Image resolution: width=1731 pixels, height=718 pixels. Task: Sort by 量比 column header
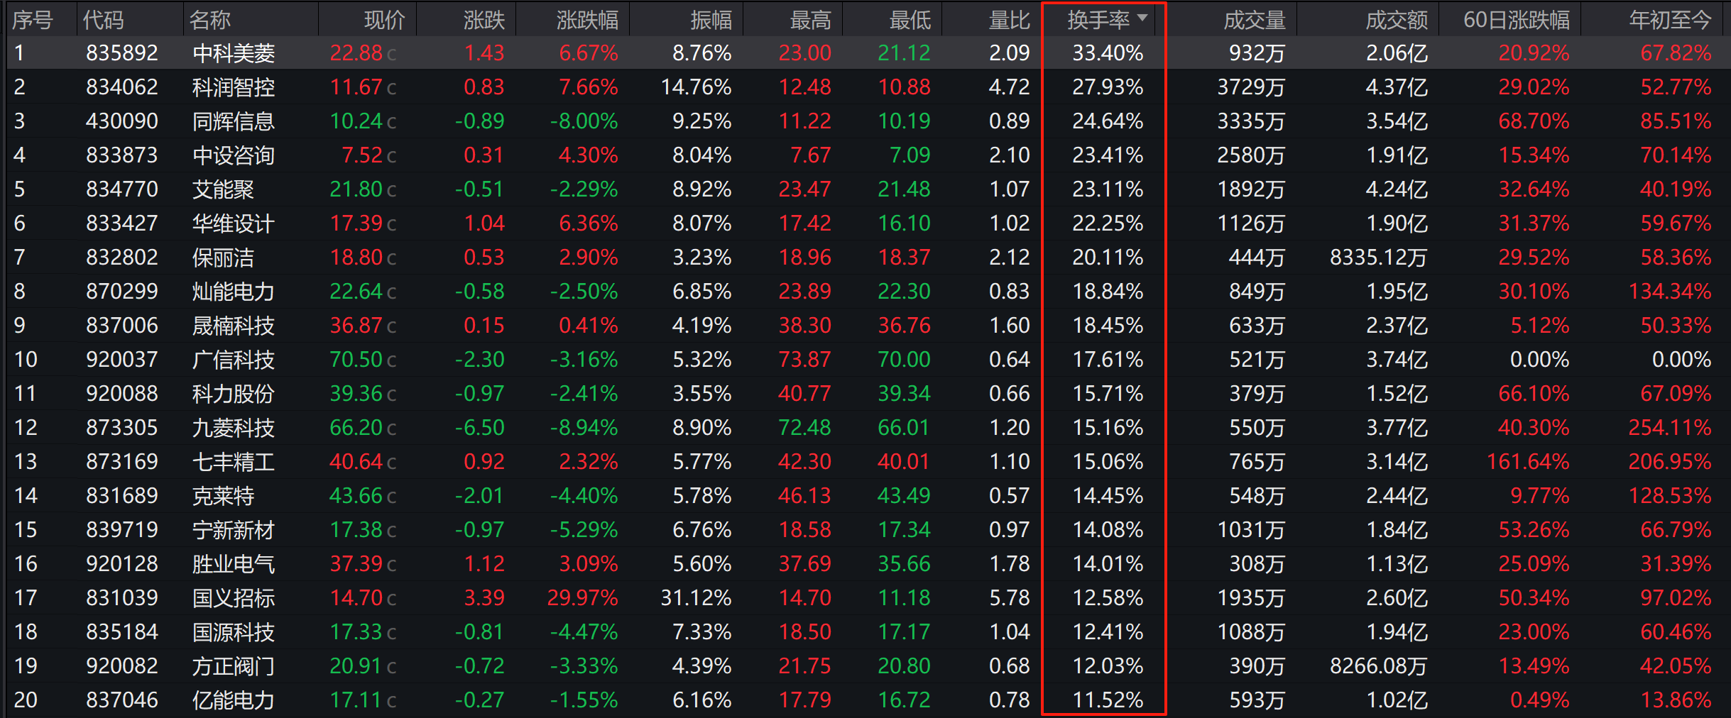tap(1009, 20)
